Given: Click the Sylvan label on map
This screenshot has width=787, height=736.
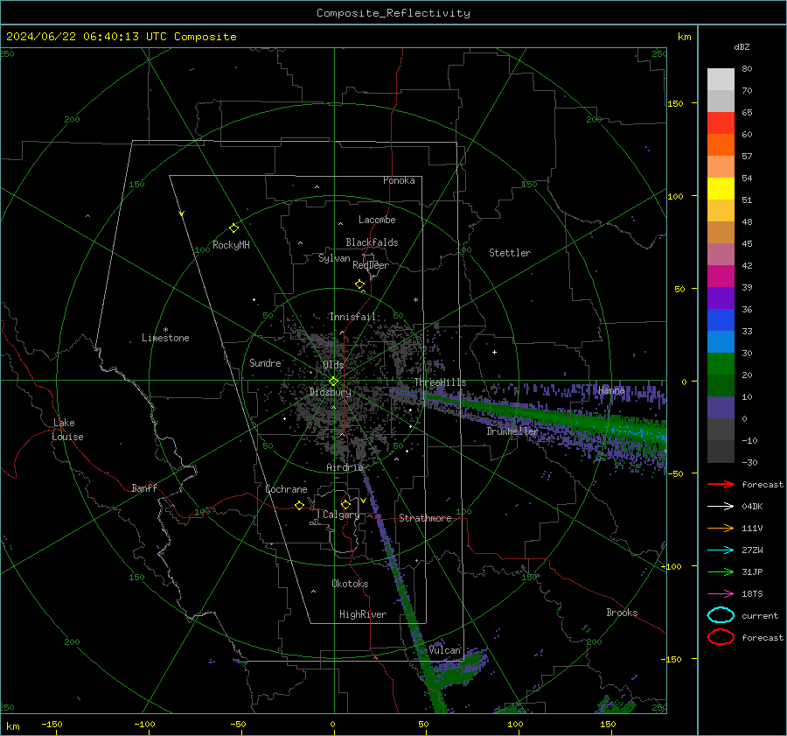Looking at the screenshot, I should tap(334, 258).
